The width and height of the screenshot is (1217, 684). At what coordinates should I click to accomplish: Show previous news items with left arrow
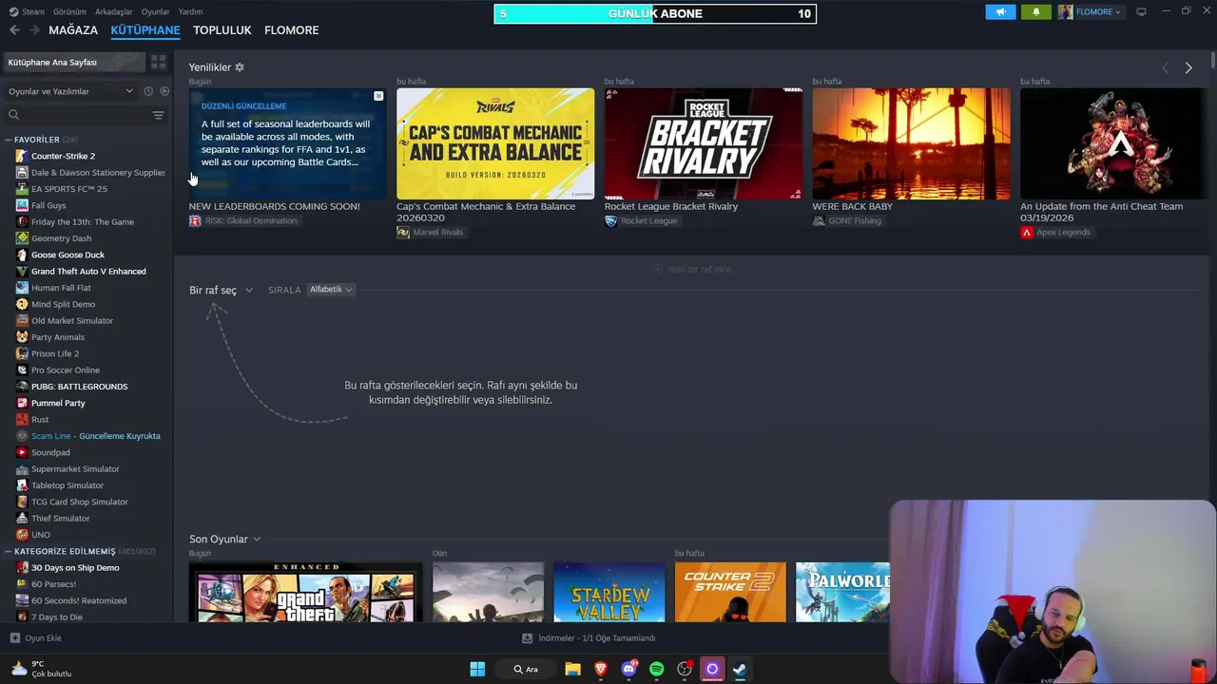1165,67
